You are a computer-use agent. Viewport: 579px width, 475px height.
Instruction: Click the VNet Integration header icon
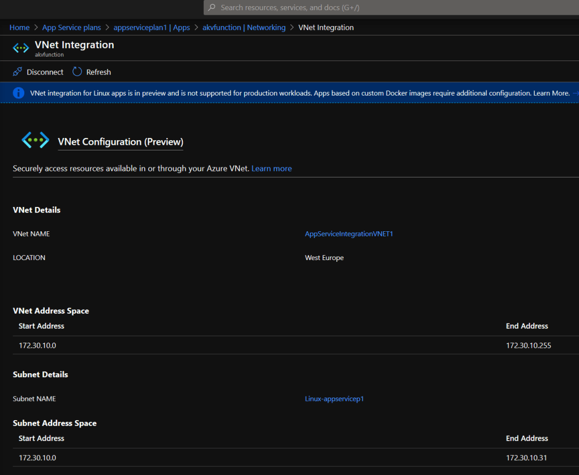pyautogui.click(x=21, y=48)
